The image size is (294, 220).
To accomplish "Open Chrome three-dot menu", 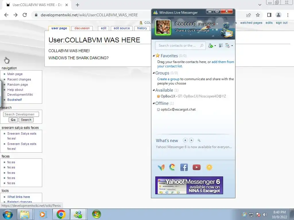I will (x=288, y=15).
